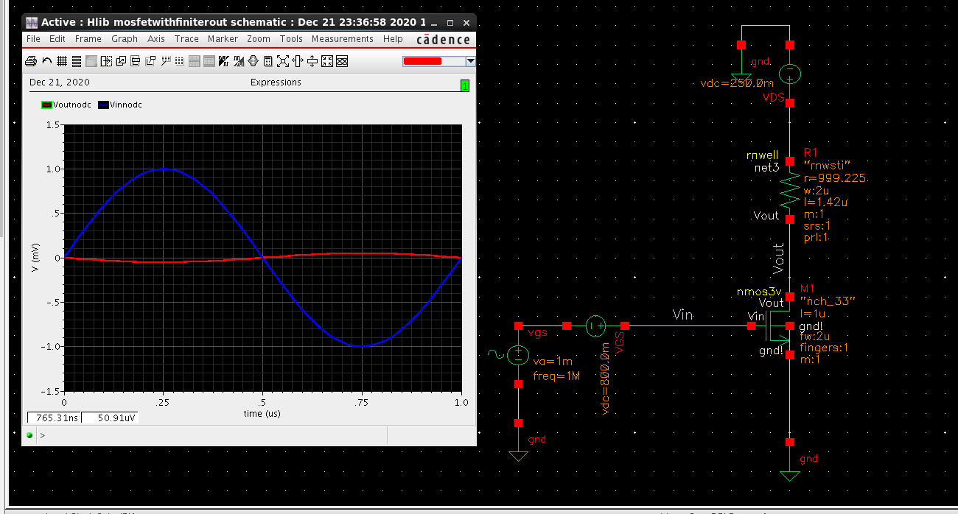This screenshot has width=958, height=514.
Task: Open the Tools menu
Action: (291, 39)
